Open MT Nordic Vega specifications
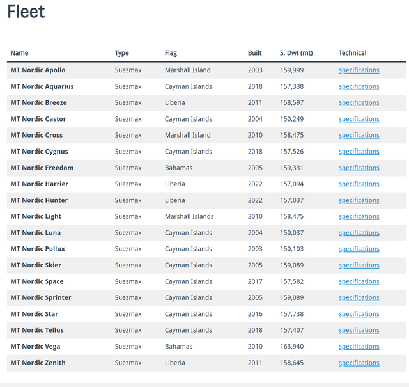The width and height of the screenshot is (409, 387). click(359, 347)
